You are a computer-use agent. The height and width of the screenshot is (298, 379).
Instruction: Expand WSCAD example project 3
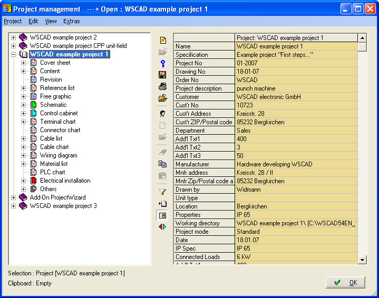coord(13,206)
